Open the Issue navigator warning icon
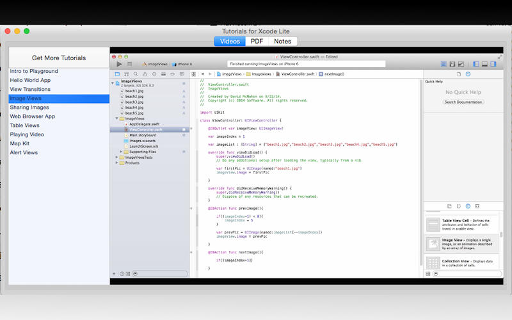 tap(145, 74)
